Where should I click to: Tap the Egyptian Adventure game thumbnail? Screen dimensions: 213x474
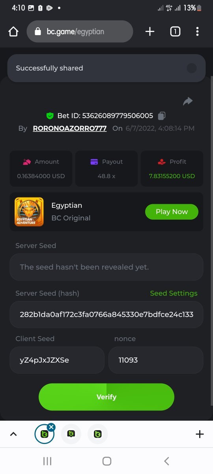point(29,212)
